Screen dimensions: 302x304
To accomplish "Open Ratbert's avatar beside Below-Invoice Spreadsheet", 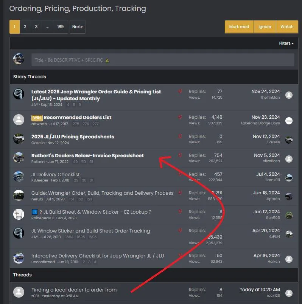I will pyautogui.click(x=19, y=158).
